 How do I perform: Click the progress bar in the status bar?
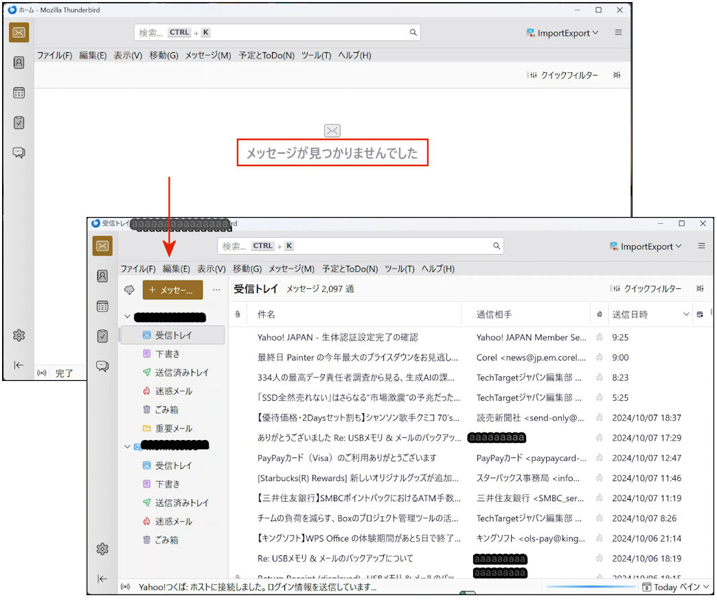(x=591, y=587)
